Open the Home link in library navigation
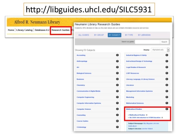 (11, 30)
